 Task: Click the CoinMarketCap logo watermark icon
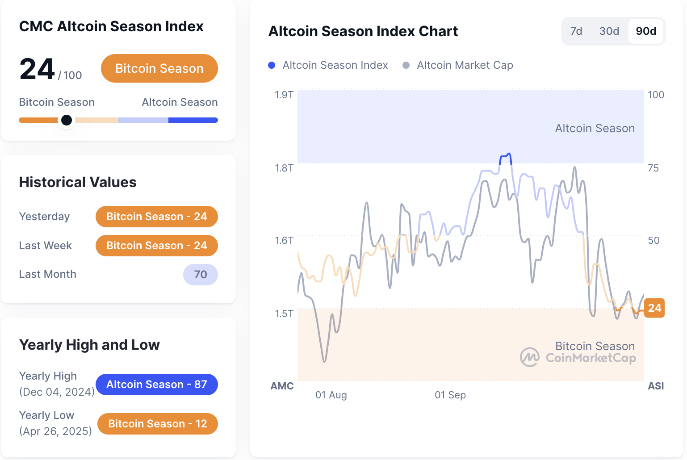tap(530, 357)
